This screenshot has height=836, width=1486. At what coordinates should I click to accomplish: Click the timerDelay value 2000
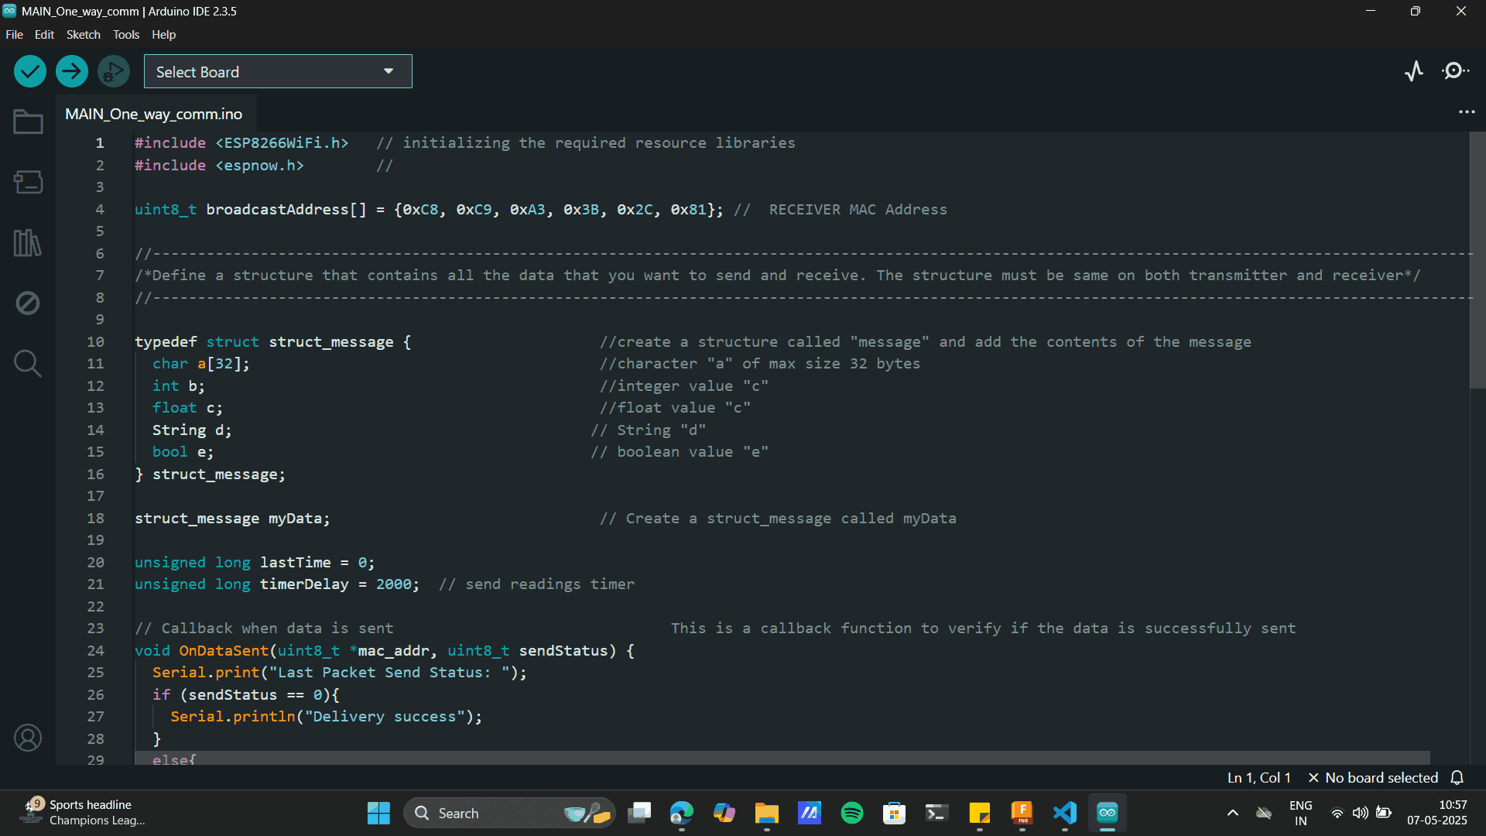pyautogui.click(x=394, y=584)
